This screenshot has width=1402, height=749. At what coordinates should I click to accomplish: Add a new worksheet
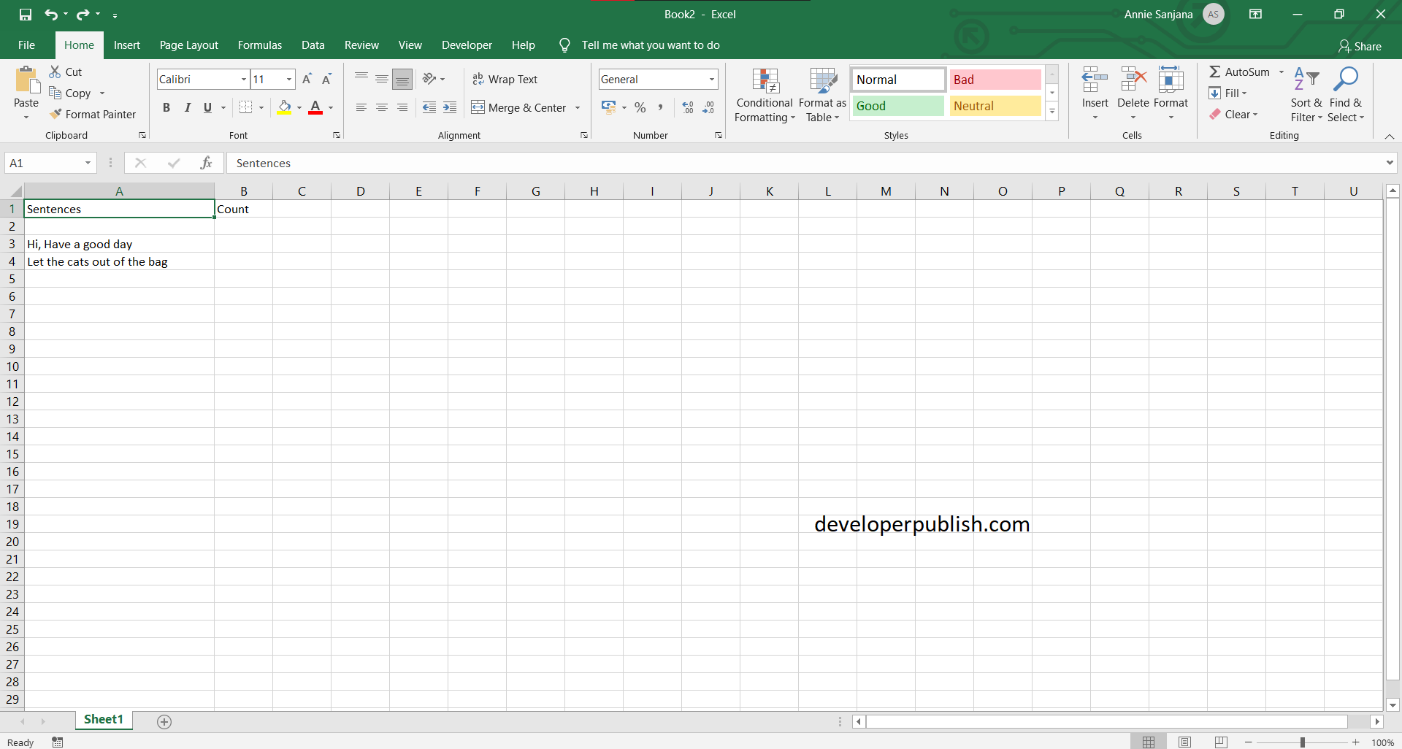164,722
